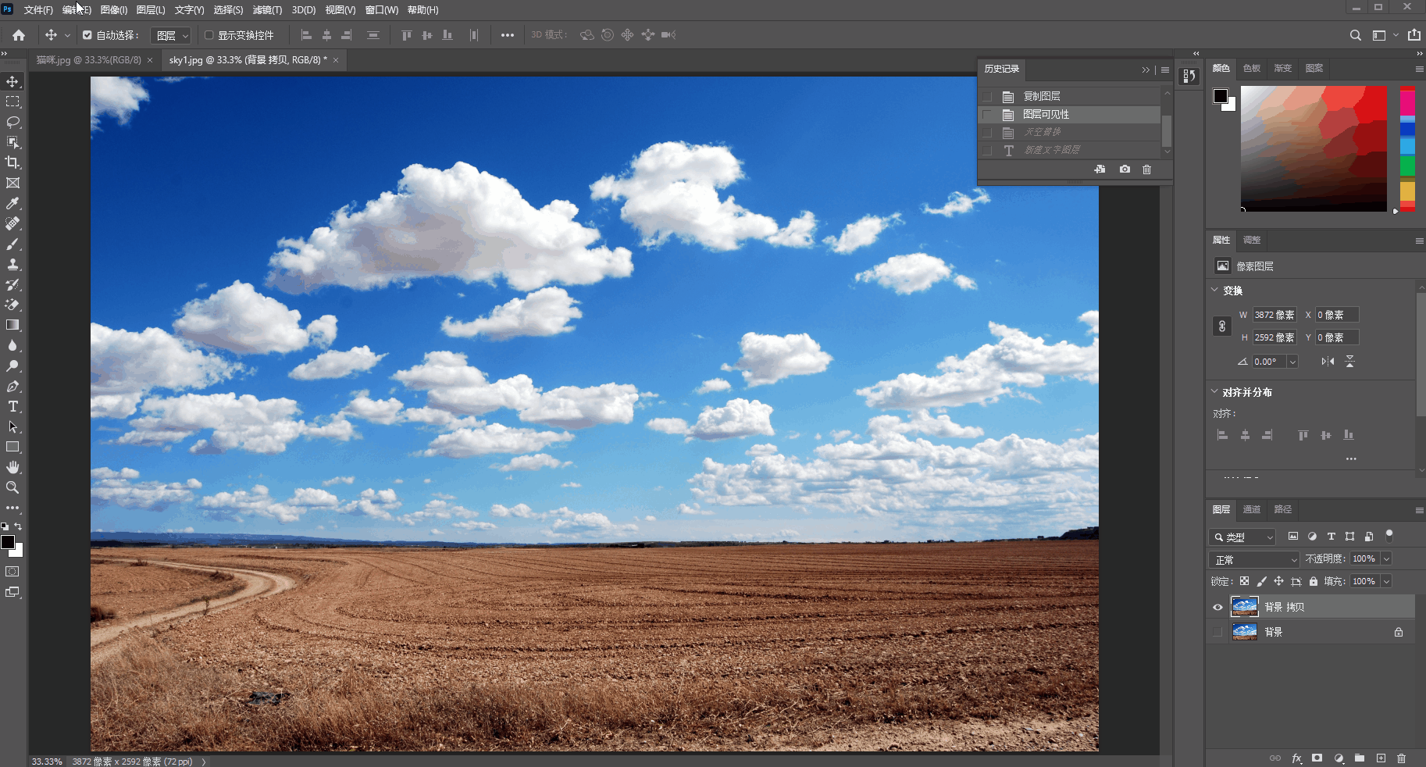
Task: Select the History Brush tool
Action: [12, 284]
